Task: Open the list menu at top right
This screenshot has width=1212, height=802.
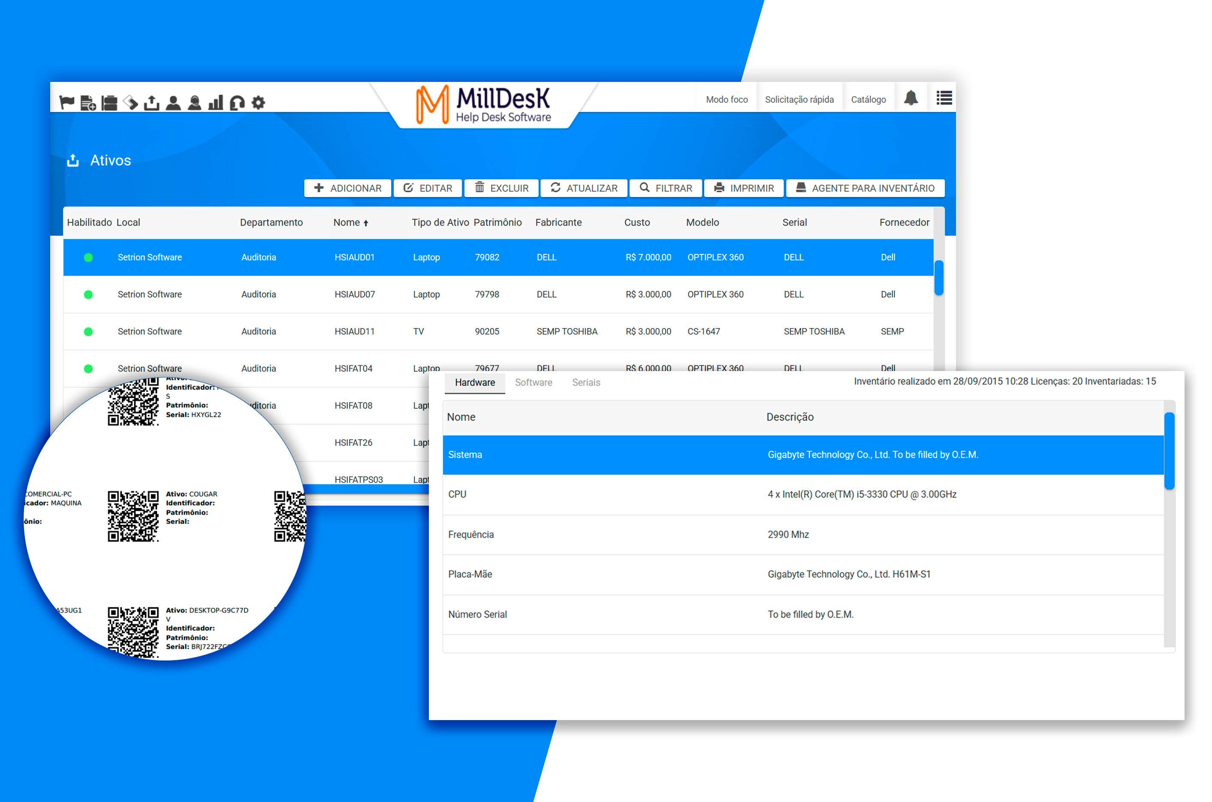Action: (x=944, y=97)
